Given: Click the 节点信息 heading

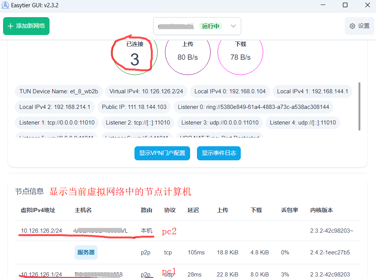Looking at the screenshot, I should pyautogui.click(x=29, y=192).
